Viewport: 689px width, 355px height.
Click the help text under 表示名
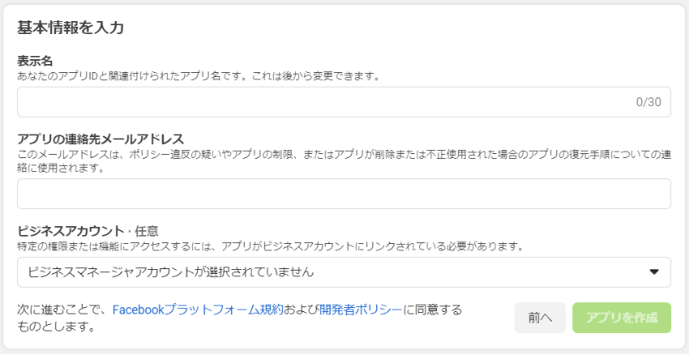click(x=198, y=76)
